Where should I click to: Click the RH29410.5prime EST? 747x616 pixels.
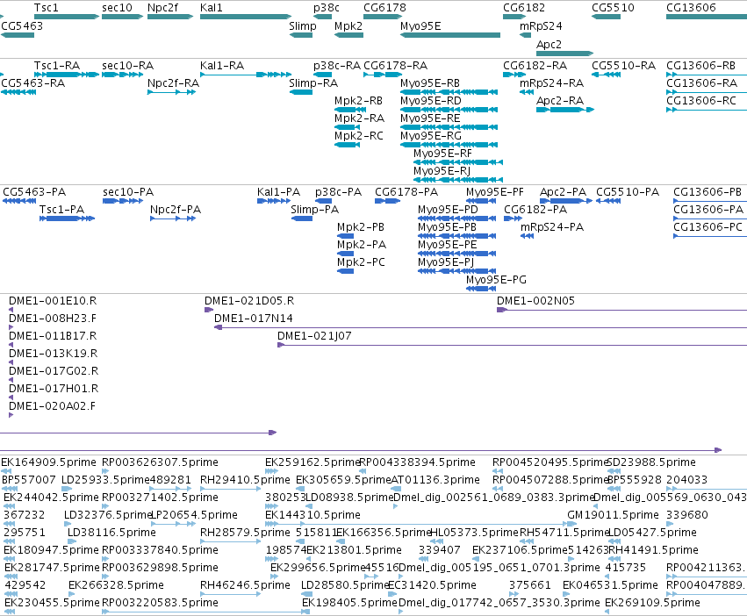point(230,489)
